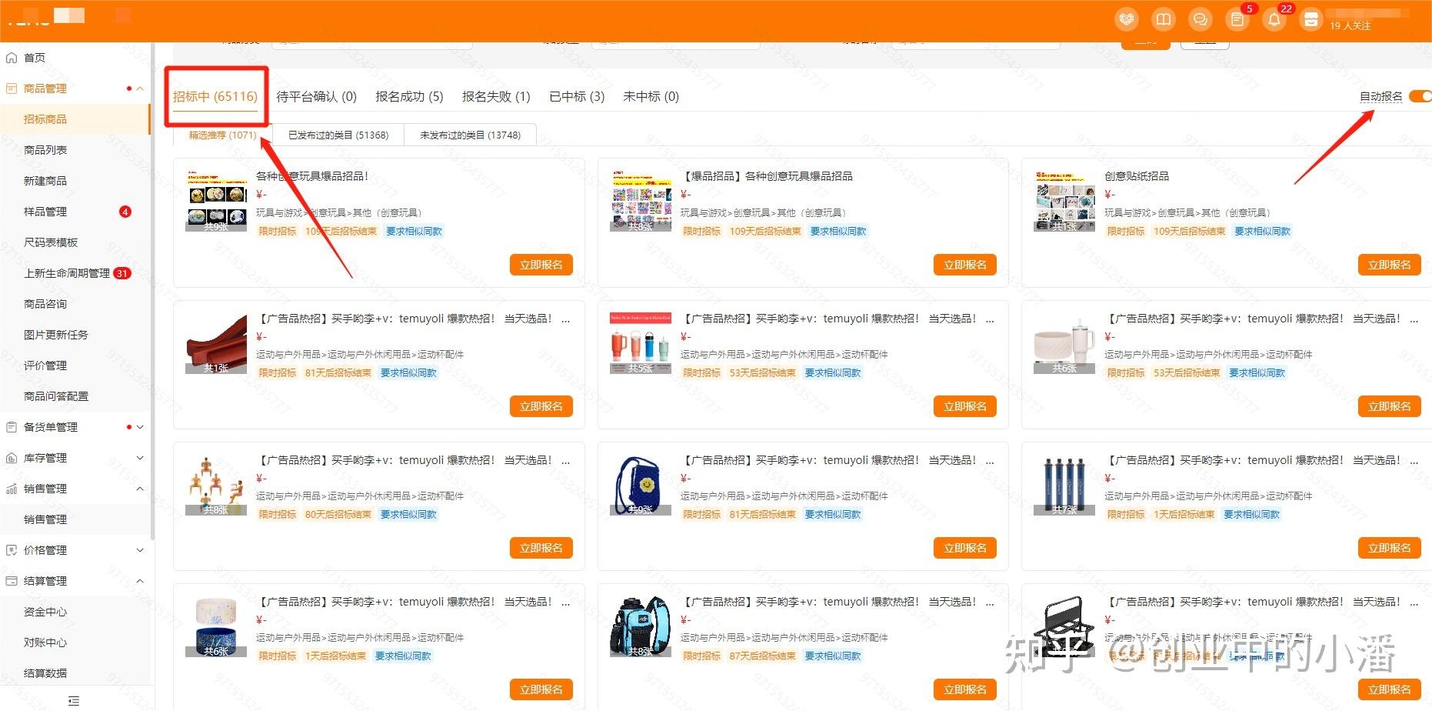This screenshot has width=1432, height=711.
Task: Click the 备货单管理 clipboard icon
Action: pyautogui.click(x=12, y=427)
